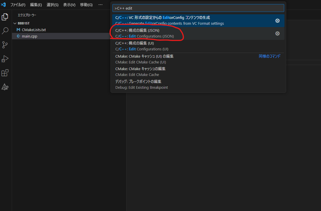The width and height of the screenshot is (321, 211).
Task: Click gear icon for Edit Configurations (JSON)
Action: (277, 33)
